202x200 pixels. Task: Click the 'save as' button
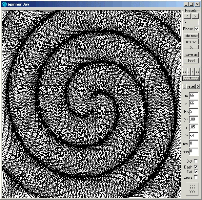[x=191, y=55]
